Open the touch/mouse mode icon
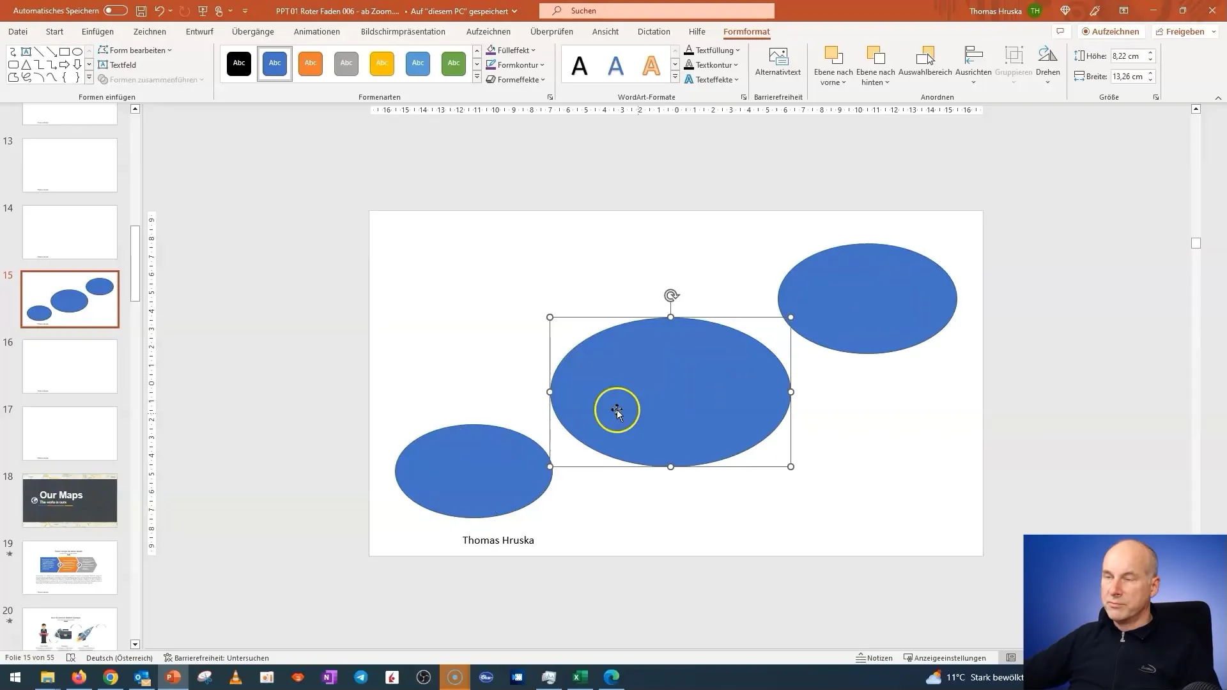 click(x=219, y=11)
